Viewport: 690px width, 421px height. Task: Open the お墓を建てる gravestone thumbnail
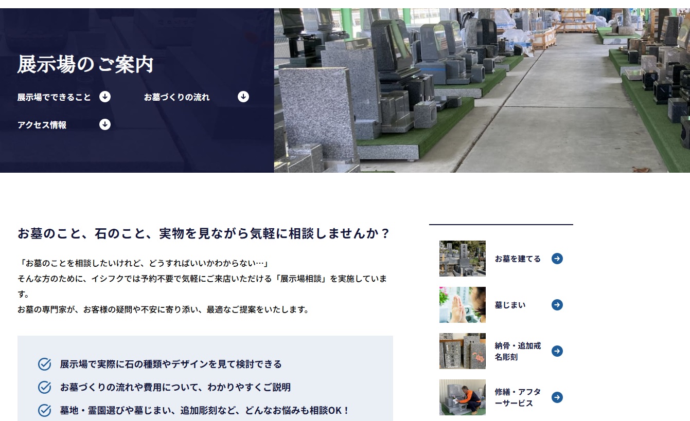pos(462,259)
